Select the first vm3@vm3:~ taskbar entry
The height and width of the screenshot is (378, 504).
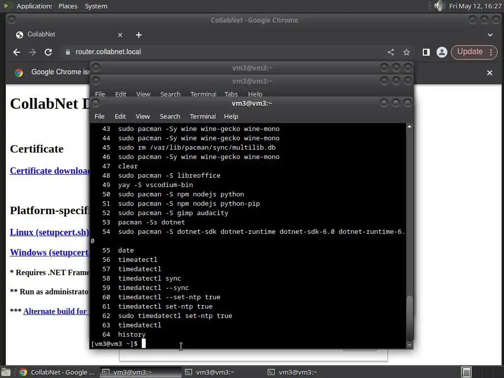point(140,372)
